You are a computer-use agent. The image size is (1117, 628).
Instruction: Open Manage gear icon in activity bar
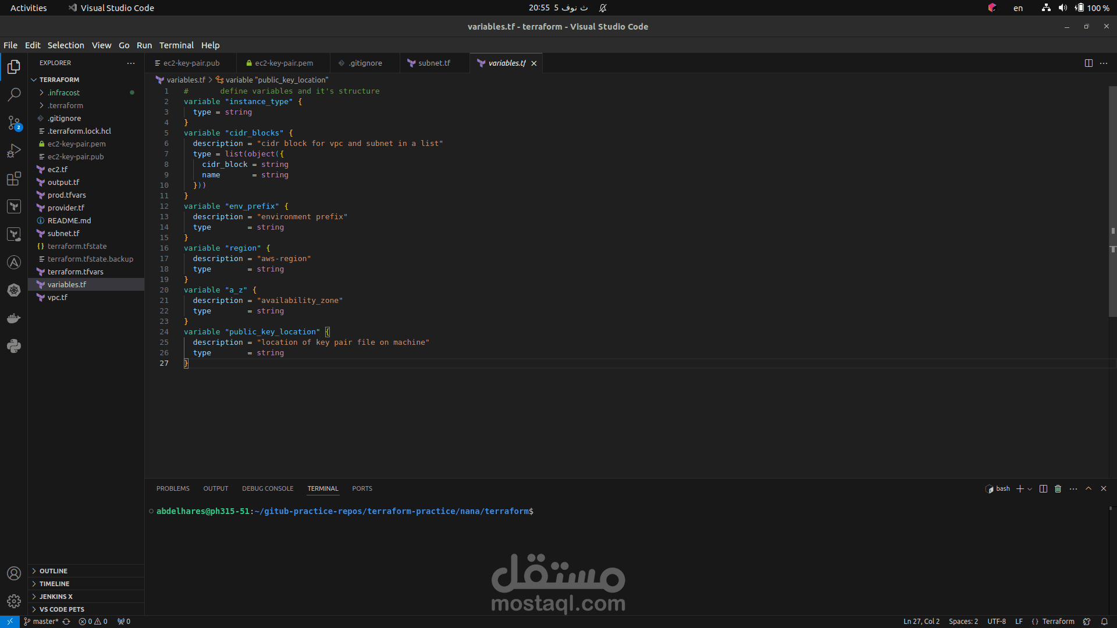[x=14, y=601]
